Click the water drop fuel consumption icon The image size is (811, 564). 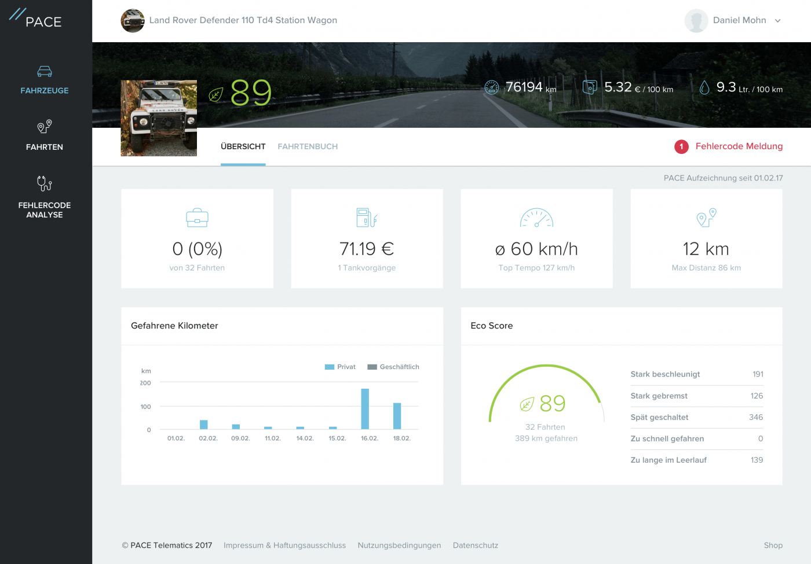pos(704,87)
